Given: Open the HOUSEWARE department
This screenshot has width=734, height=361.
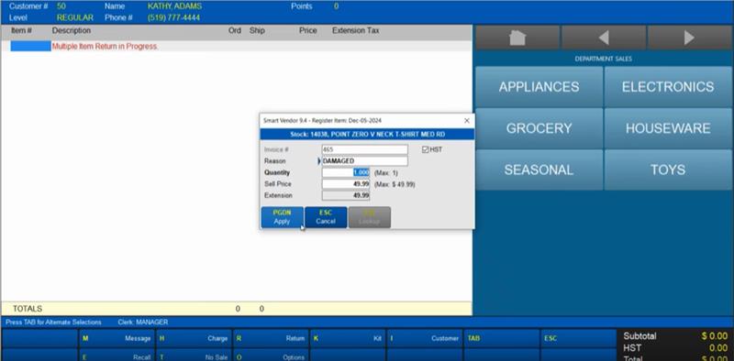Looking at the screenshot, I should (668, 128).
